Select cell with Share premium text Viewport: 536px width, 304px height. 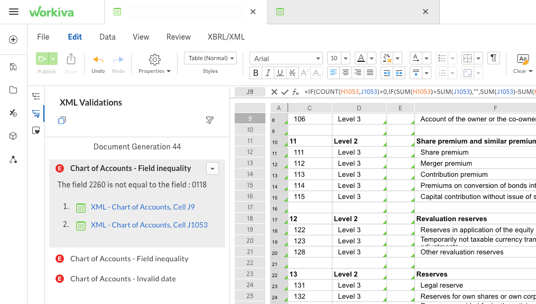coord(476,152)
